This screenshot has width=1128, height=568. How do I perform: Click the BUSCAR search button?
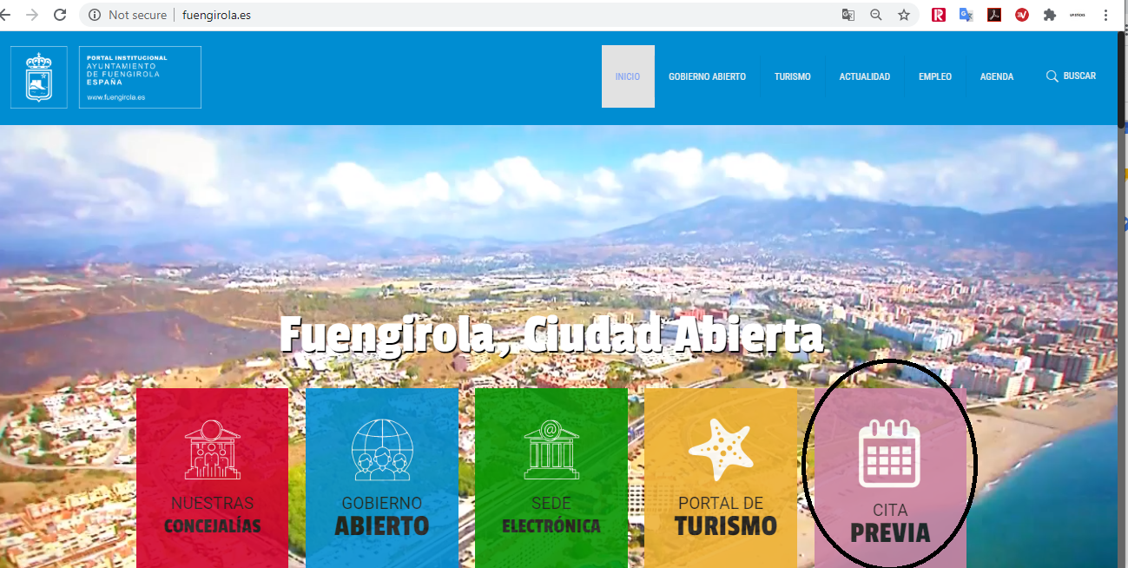[x=1071, y=76]
